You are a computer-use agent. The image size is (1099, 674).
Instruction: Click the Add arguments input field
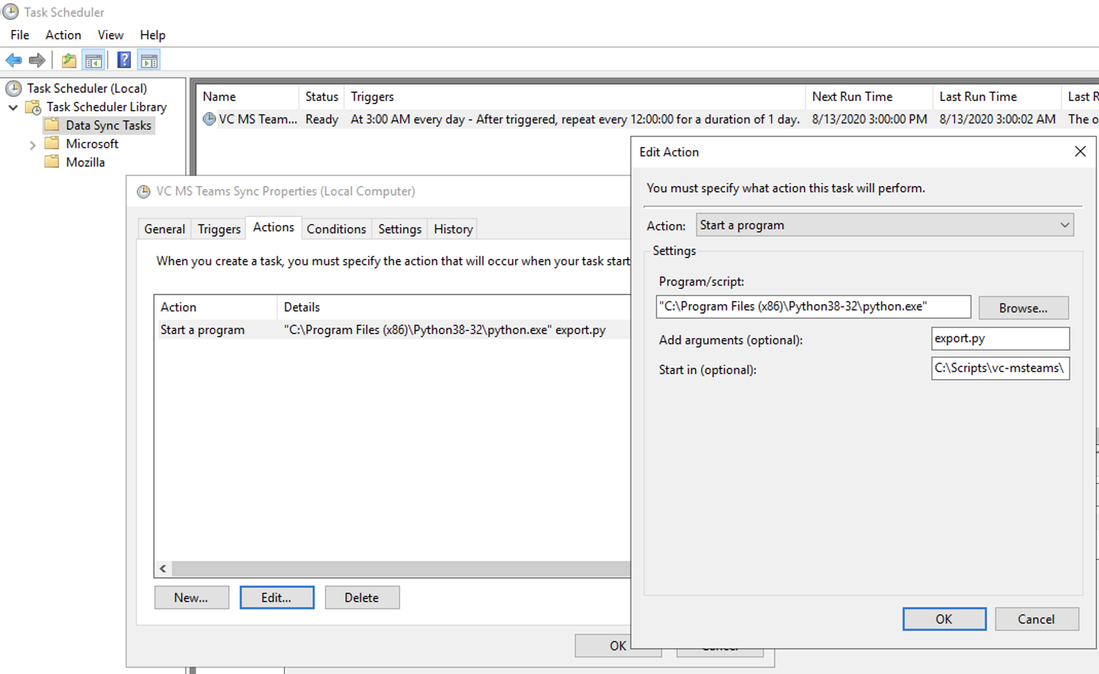pyautogui.click(x=1000, y=339)
